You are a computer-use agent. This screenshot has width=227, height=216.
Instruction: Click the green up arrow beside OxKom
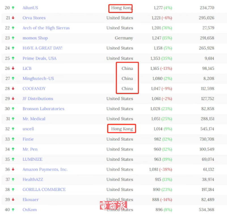click(13, 210)
